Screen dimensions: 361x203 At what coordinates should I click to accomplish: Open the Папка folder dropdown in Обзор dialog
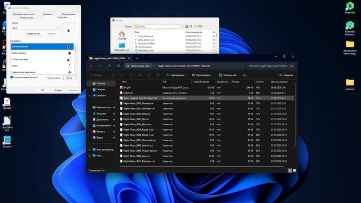[x=180, y=27]
